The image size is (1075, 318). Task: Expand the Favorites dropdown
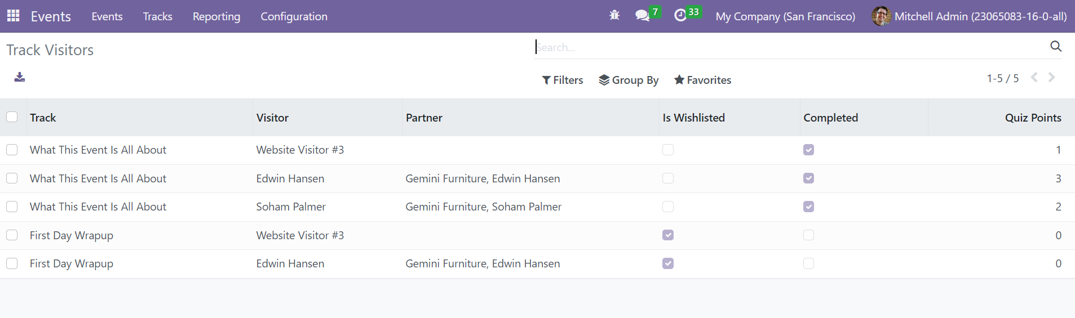point(703,80)
